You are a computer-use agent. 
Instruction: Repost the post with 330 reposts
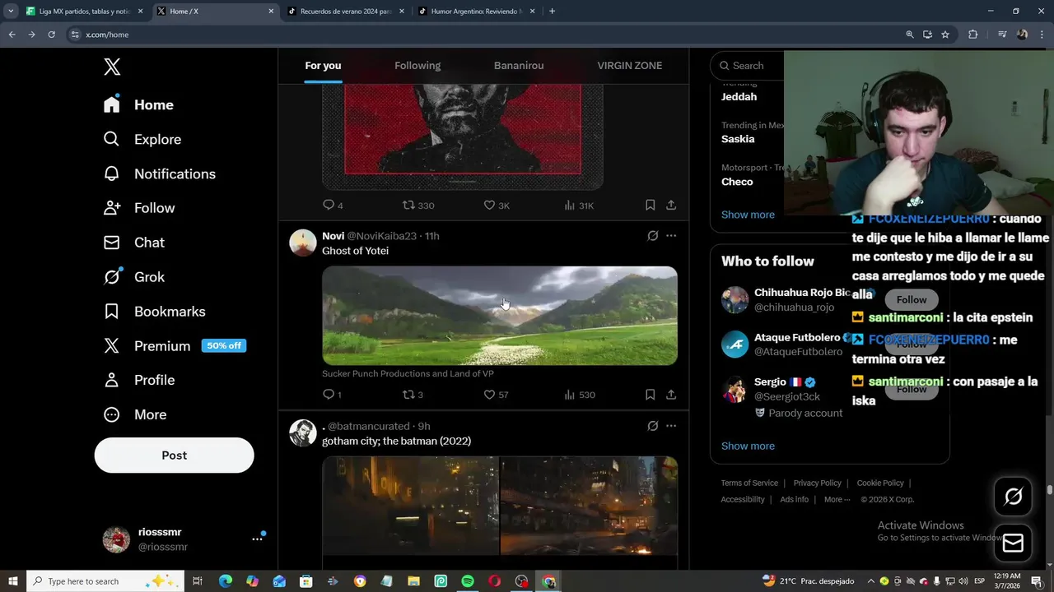click(x=417, y=205)
